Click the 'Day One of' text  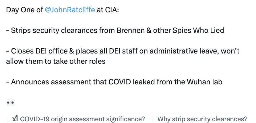(24, 10)
